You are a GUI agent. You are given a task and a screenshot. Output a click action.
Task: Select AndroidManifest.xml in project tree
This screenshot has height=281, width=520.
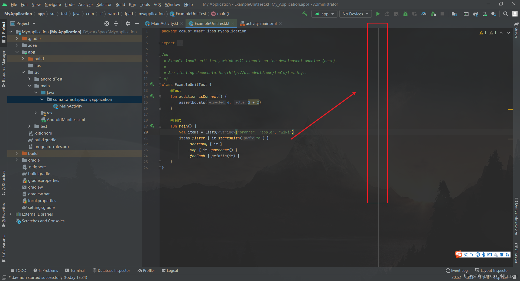[x=66, y=120]
